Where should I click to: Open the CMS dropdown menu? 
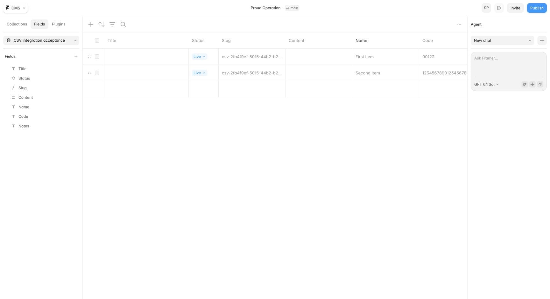pos(16,8)
